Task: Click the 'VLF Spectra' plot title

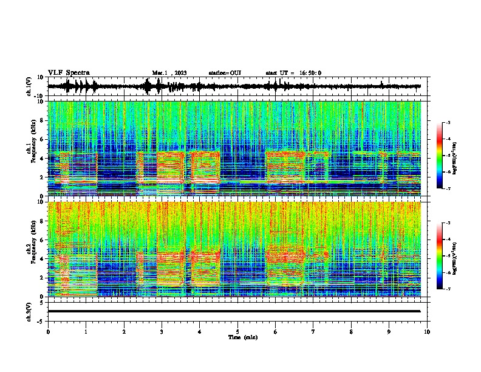Action: [x=69, y=73]
